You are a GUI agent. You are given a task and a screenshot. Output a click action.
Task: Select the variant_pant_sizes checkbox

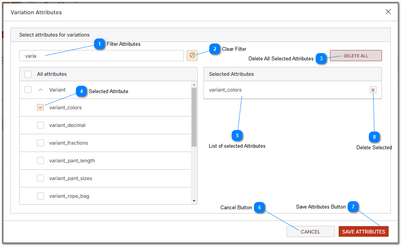click(40, 178)
